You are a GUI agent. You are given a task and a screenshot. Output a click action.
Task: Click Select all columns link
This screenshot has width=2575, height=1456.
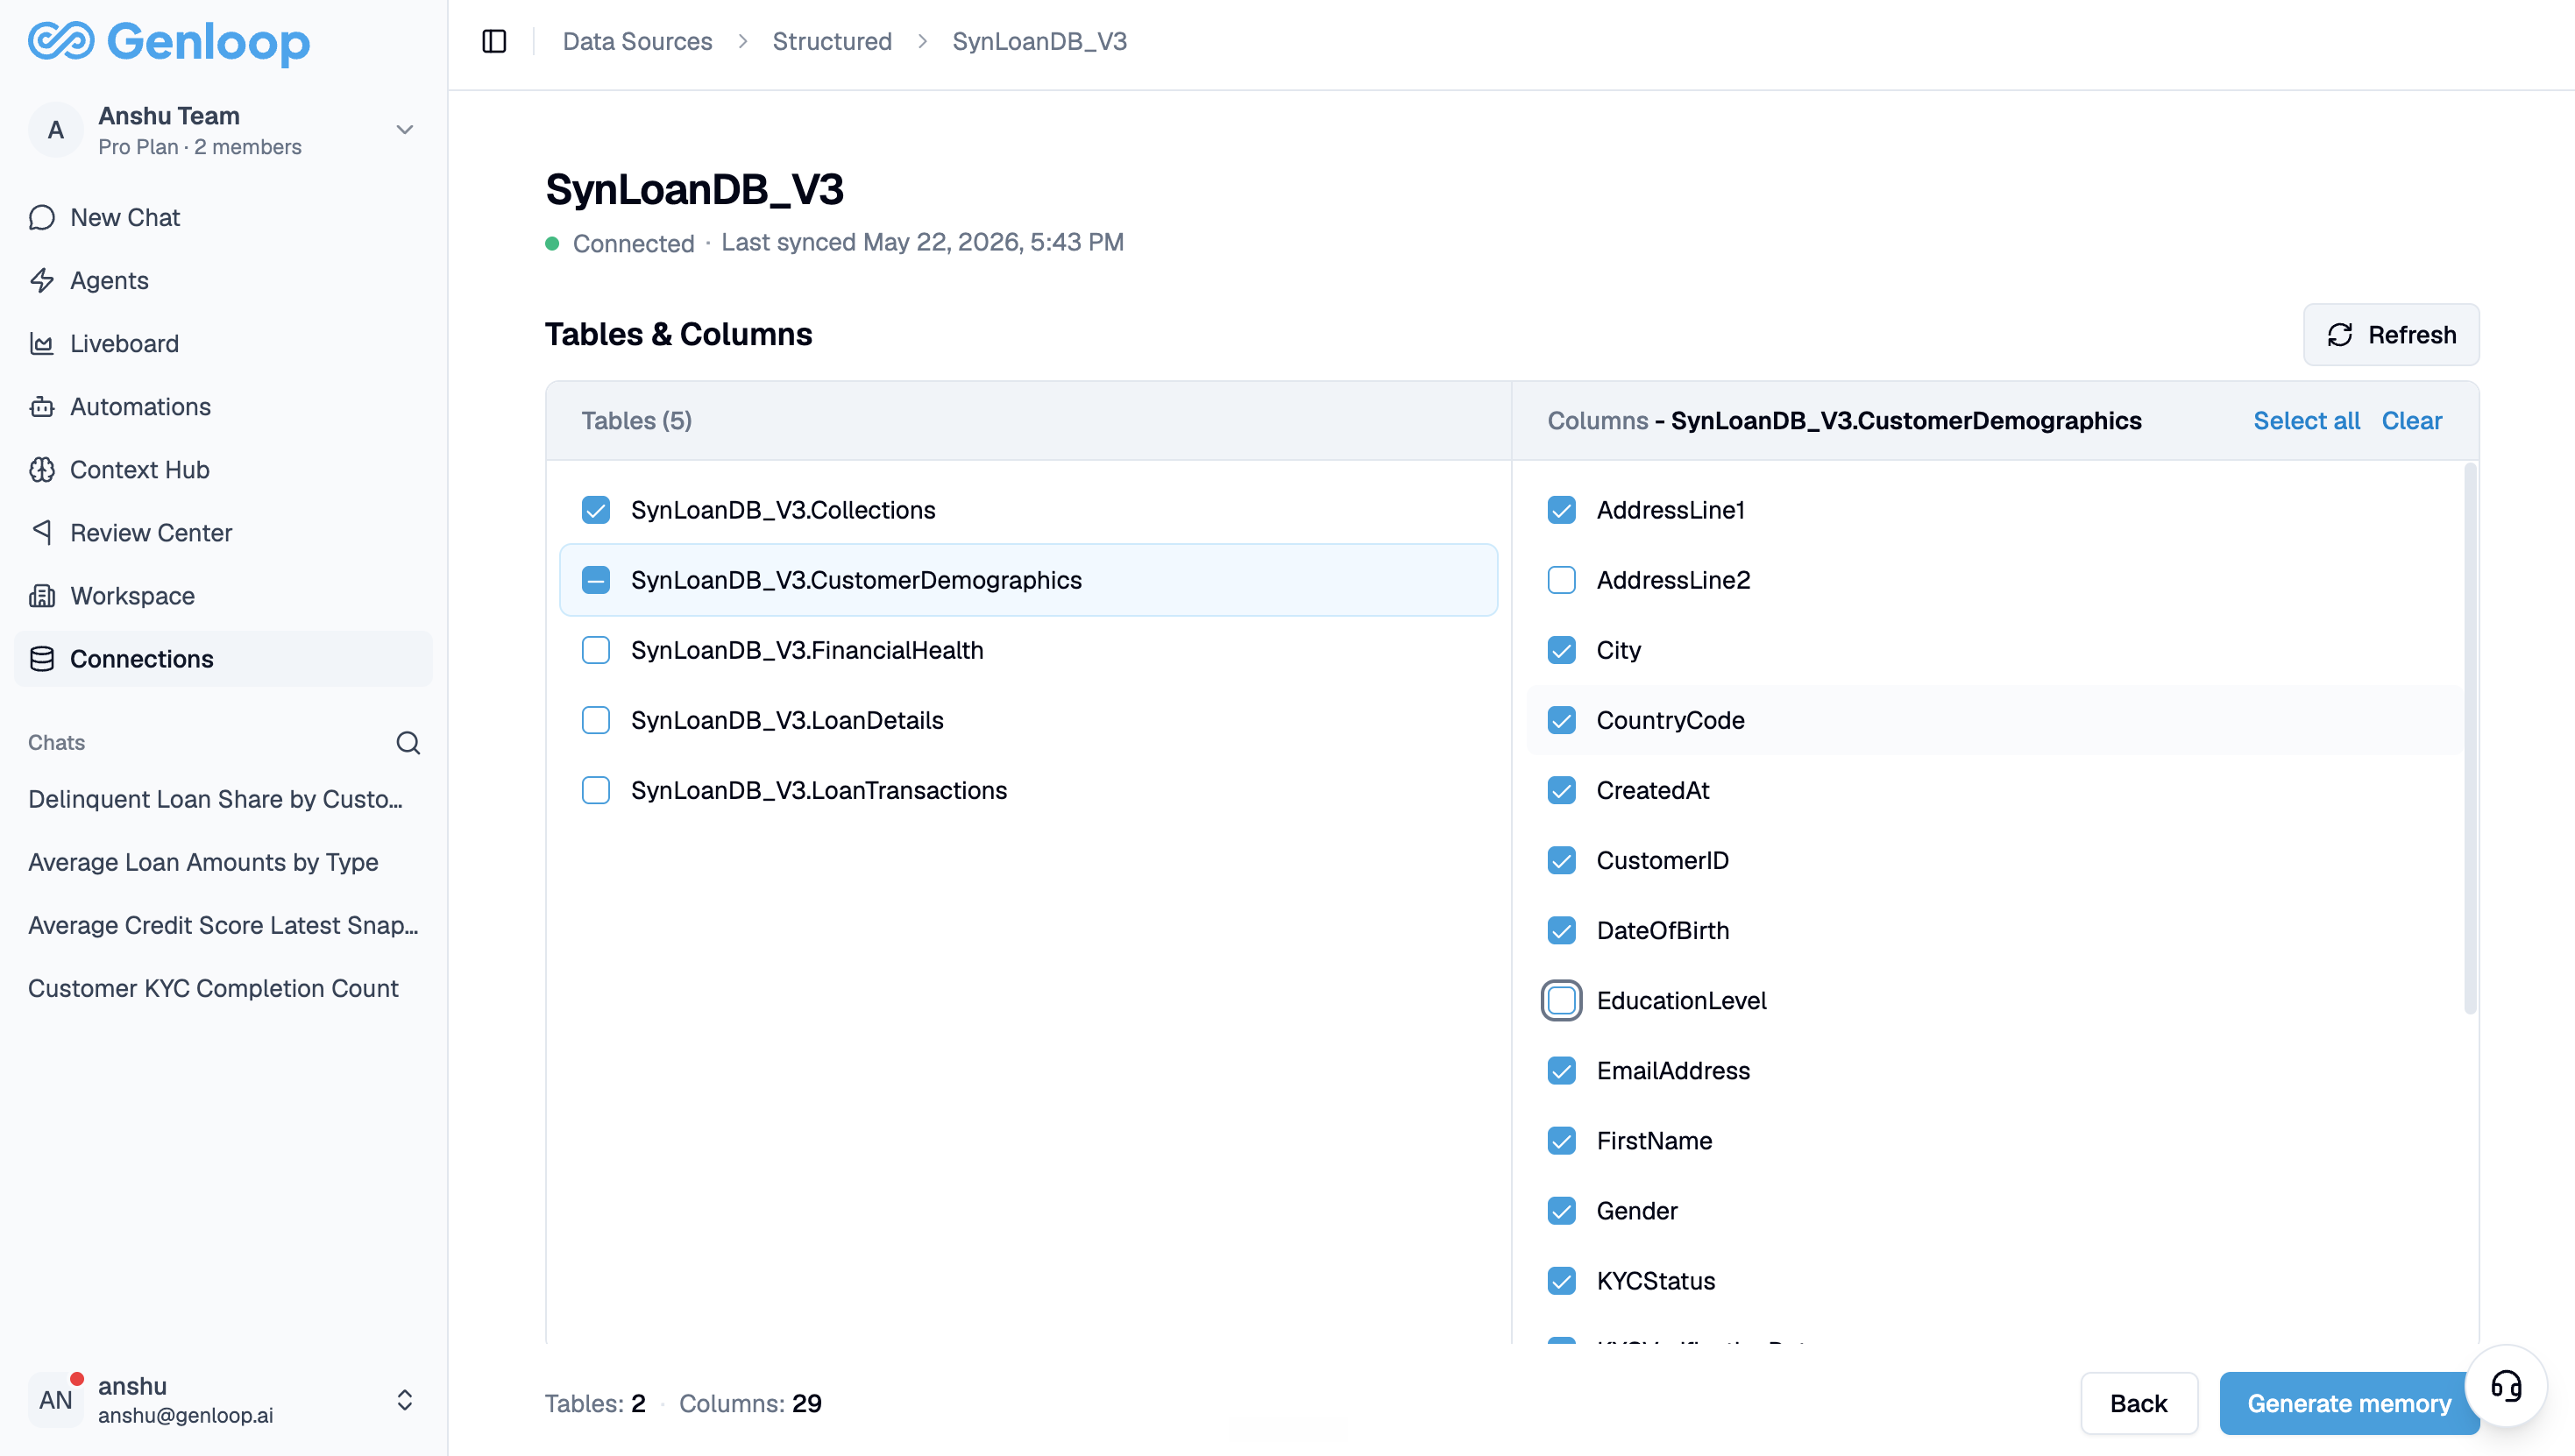tap(2306, 420)
